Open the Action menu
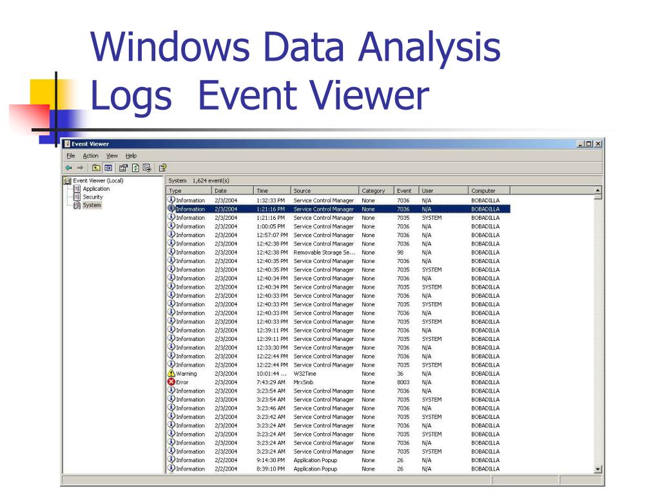The width and height of the screenshot is (660, 495). [90, 156]
